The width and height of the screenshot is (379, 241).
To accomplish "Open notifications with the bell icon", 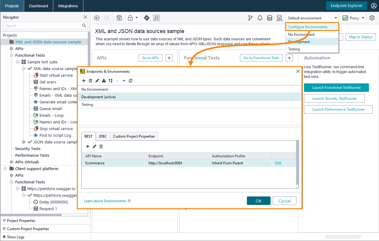I will [260, 18].
